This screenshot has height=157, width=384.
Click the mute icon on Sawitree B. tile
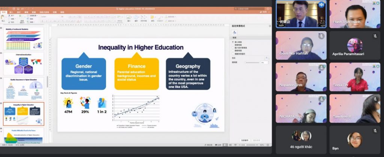click(x=375, y=99)
